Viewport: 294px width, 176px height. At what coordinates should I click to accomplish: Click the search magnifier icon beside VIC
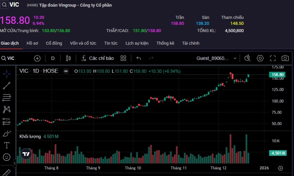(x=4, y=5)
